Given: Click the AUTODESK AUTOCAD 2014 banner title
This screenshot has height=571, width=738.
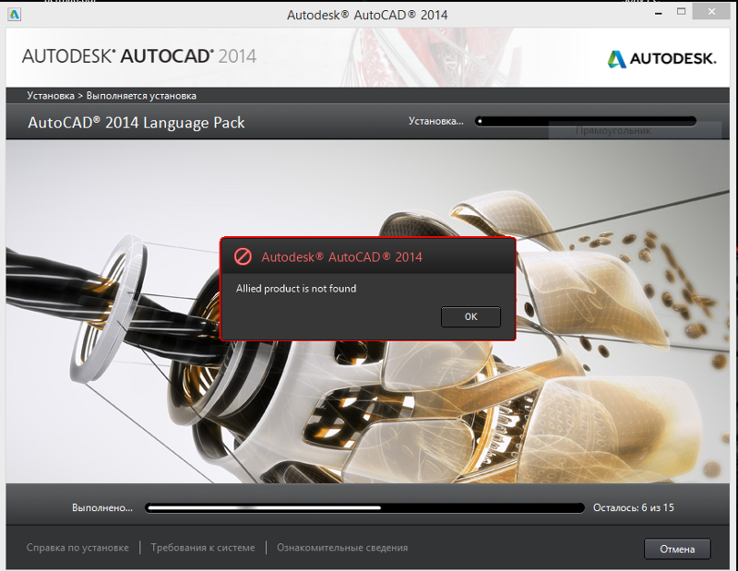Looking at the screenshot, I should tap(139, 56).
